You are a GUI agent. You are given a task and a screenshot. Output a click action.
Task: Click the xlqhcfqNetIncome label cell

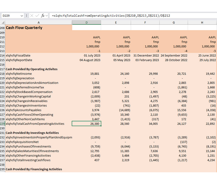(39, 74)
